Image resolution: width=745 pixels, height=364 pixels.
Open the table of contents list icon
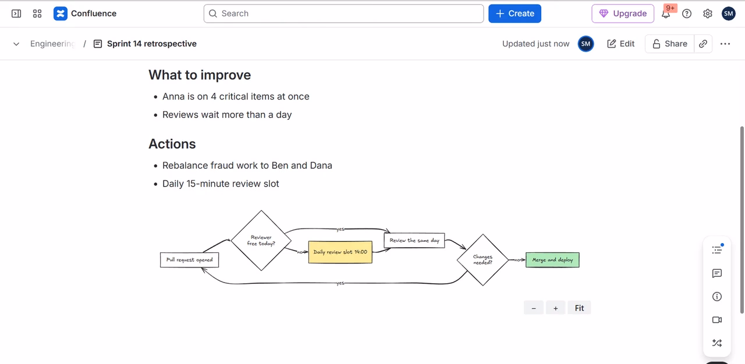click(x=717, y=250)
